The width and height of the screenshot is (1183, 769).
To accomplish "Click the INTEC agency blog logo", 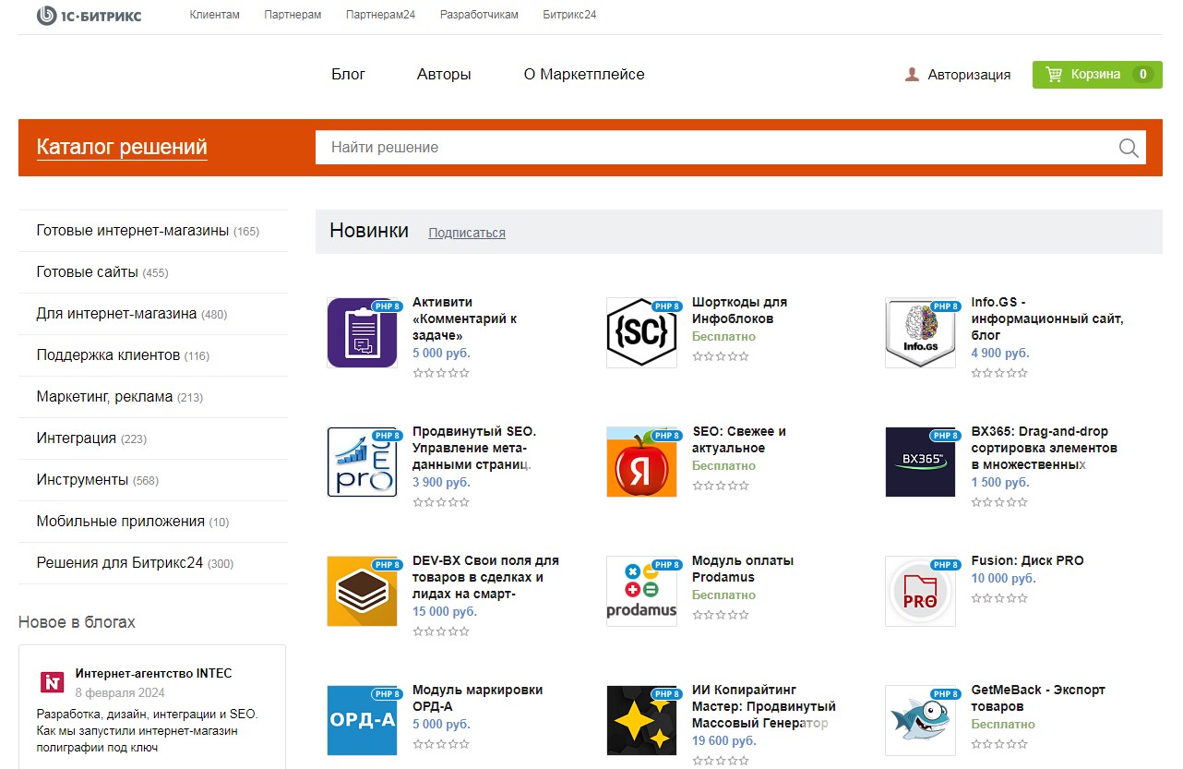I will tap(52, 682).
